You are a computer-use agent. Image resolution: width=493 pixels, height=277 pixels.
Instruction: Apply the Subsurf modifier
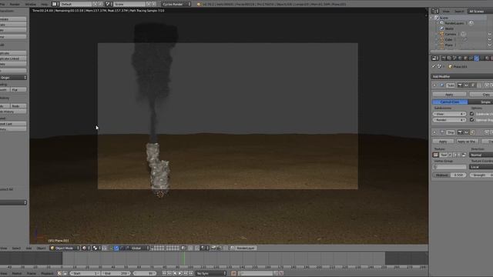tap(449, 94)
